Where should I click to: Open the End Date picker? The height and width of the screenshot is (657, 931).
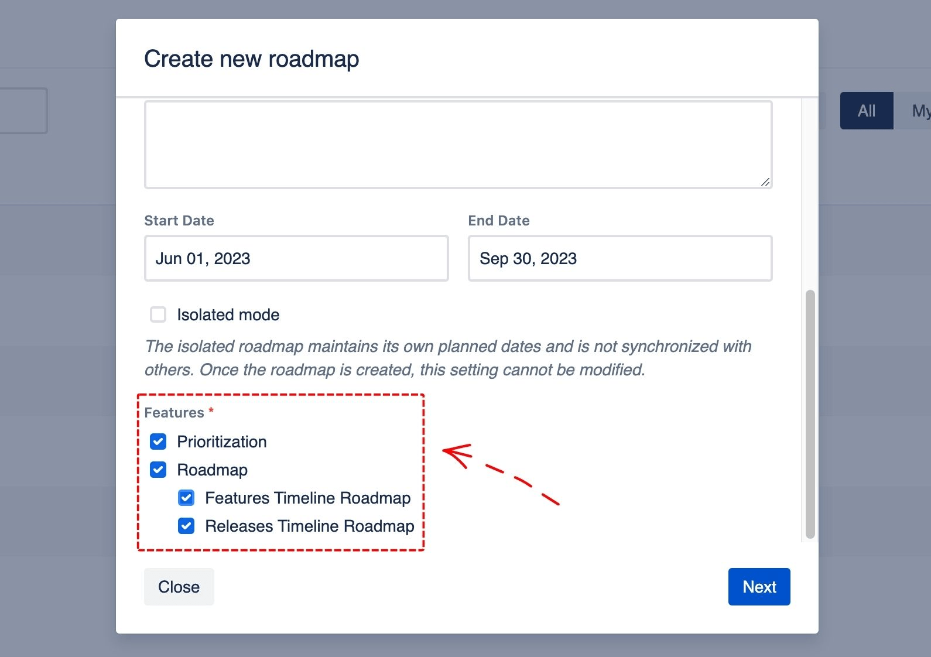click(x=619, y=258)
